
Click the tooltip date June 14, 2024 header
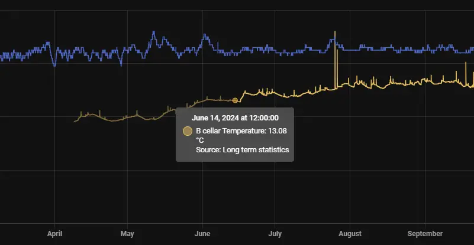point(235,118)
